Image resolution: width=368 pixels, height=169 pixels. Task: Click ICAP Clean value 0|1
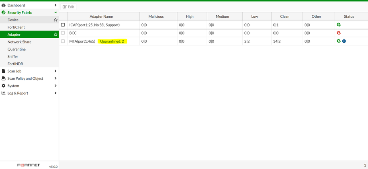pos(276,25)
